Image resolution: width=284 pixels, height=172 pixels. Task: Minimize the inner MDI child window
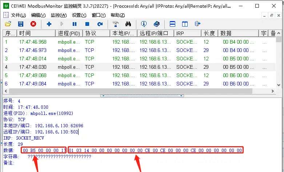coord(264,16)
